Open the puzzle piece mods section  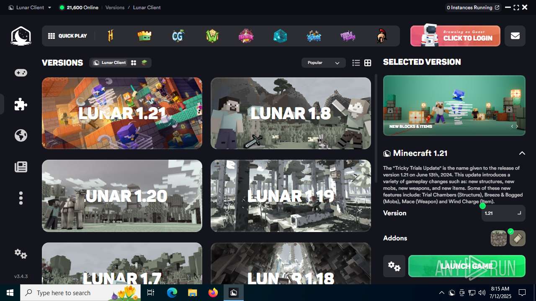point(21,104)
